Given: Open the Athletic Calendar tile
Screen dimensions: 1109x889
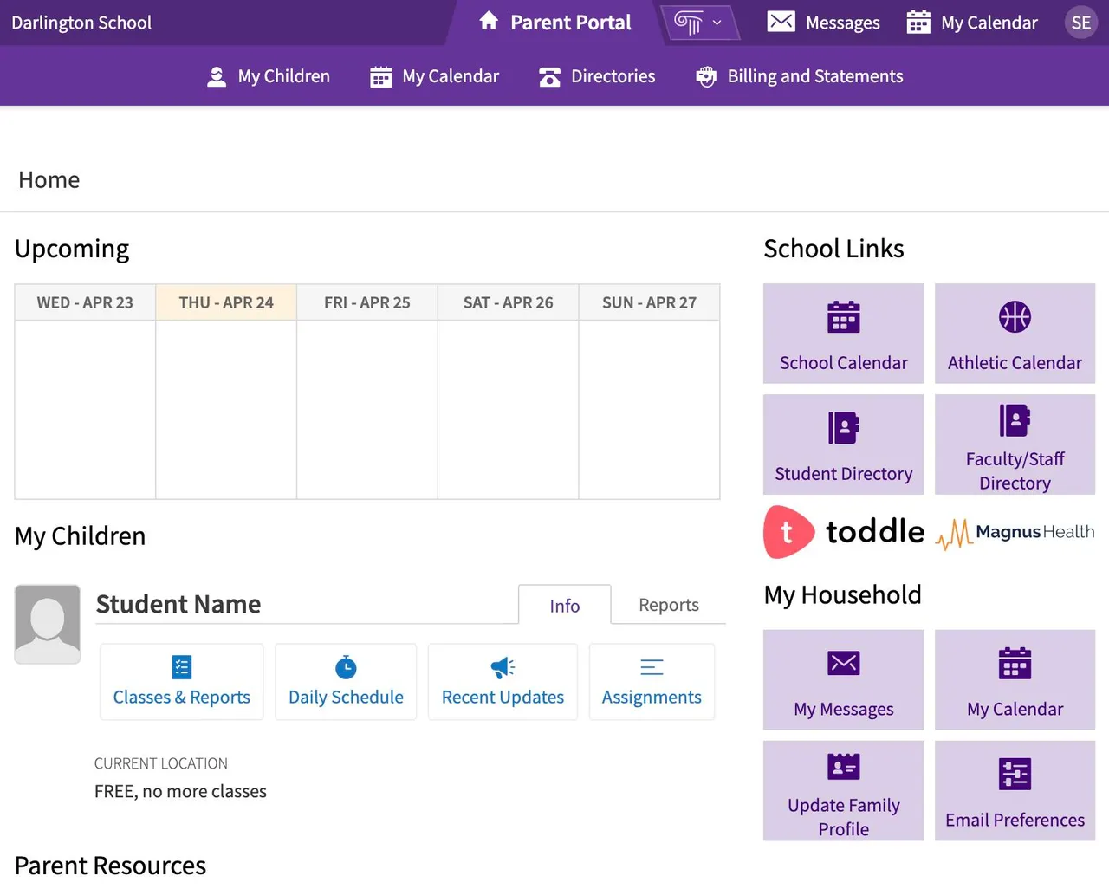Looking at the screenshot, I should point(1015,334).
